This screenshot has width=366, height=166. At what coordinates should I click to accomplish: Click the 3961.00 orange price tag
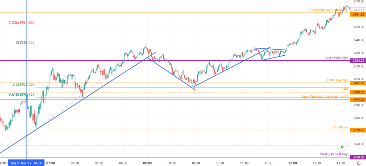(358, 15)
